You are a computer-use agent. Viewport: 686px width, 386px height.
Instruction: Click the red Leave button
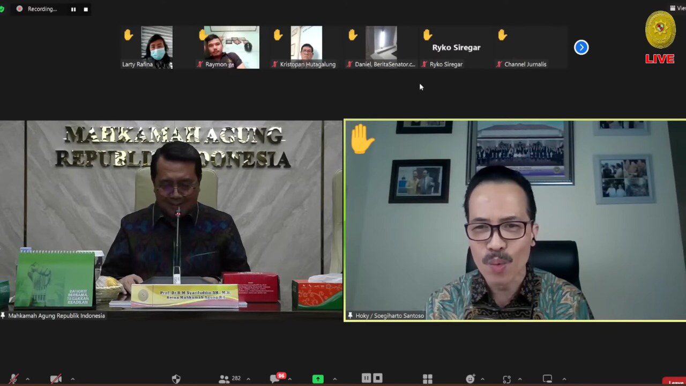pos(676,383)
